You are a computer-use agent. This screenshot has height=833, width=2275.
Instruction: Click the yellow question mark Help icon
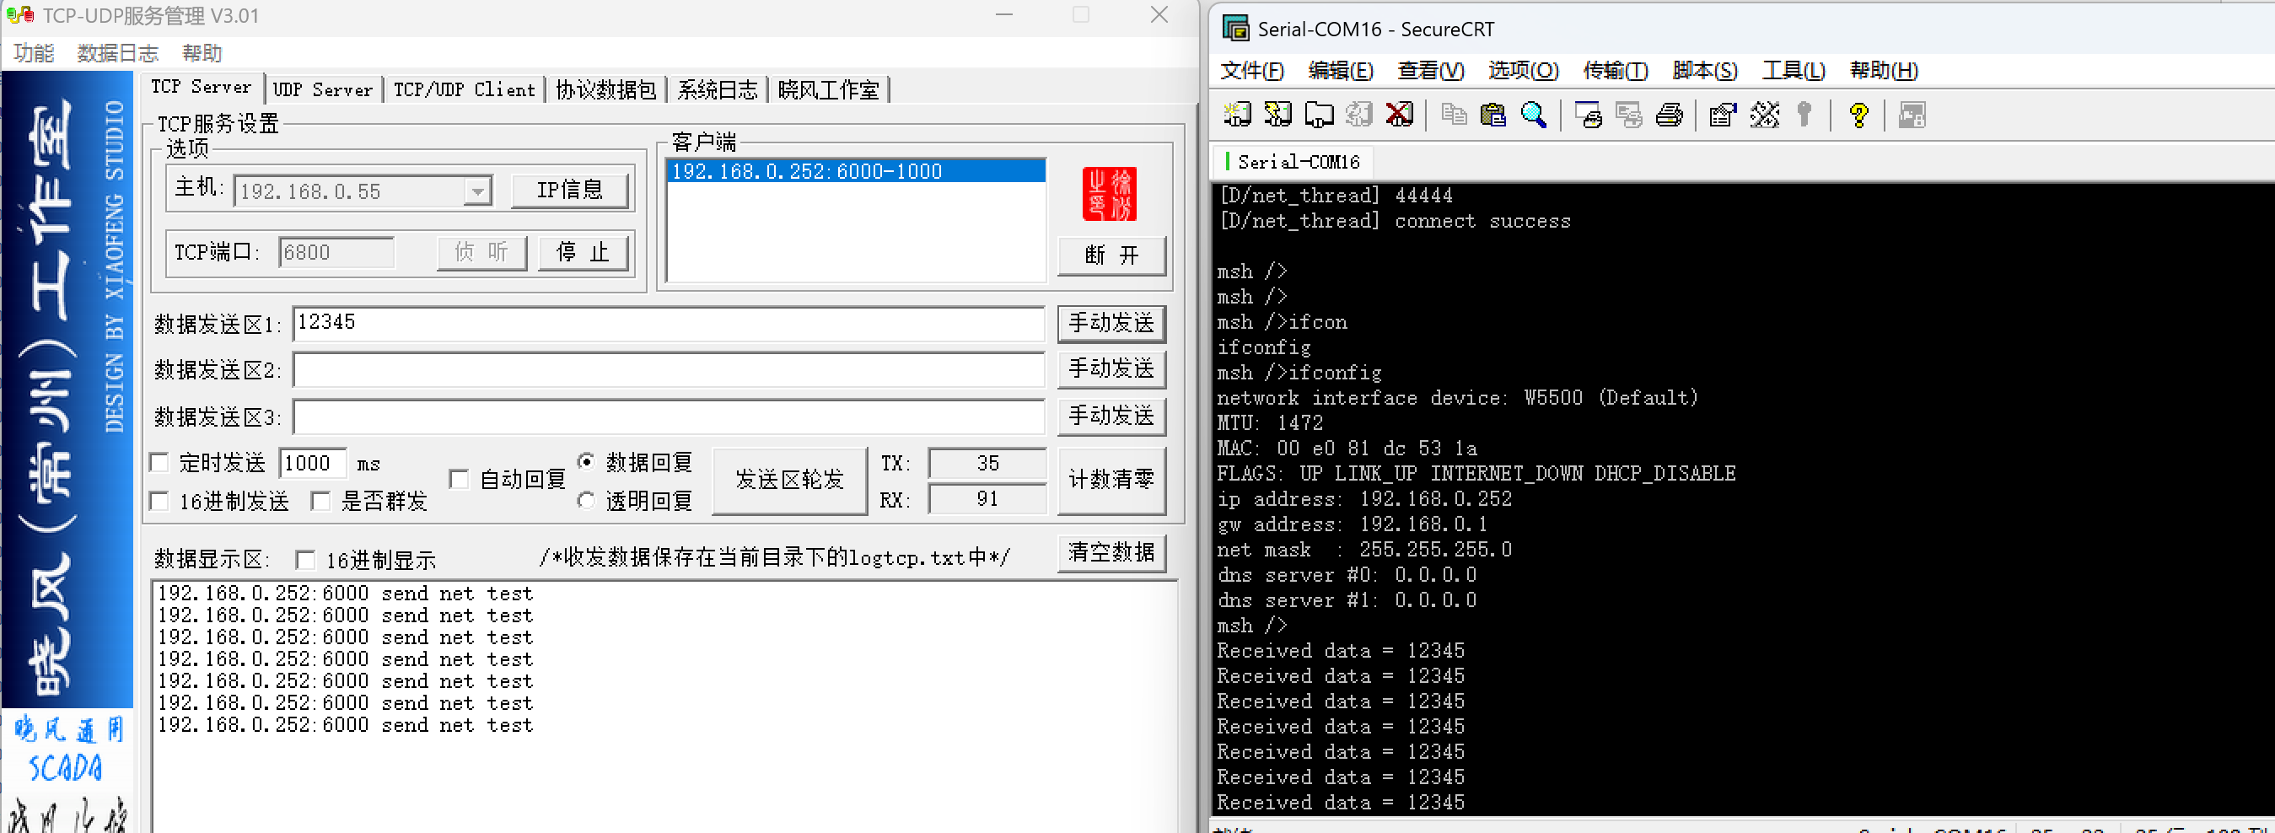pos(1858,115)
